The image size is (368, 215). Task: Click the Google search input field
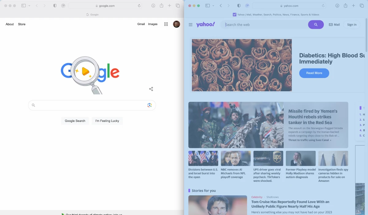91,105
